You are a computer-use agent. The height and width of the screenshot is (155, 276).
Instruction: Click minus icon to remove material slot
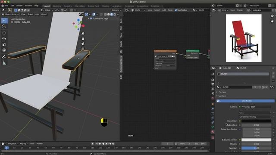[273, 77]
